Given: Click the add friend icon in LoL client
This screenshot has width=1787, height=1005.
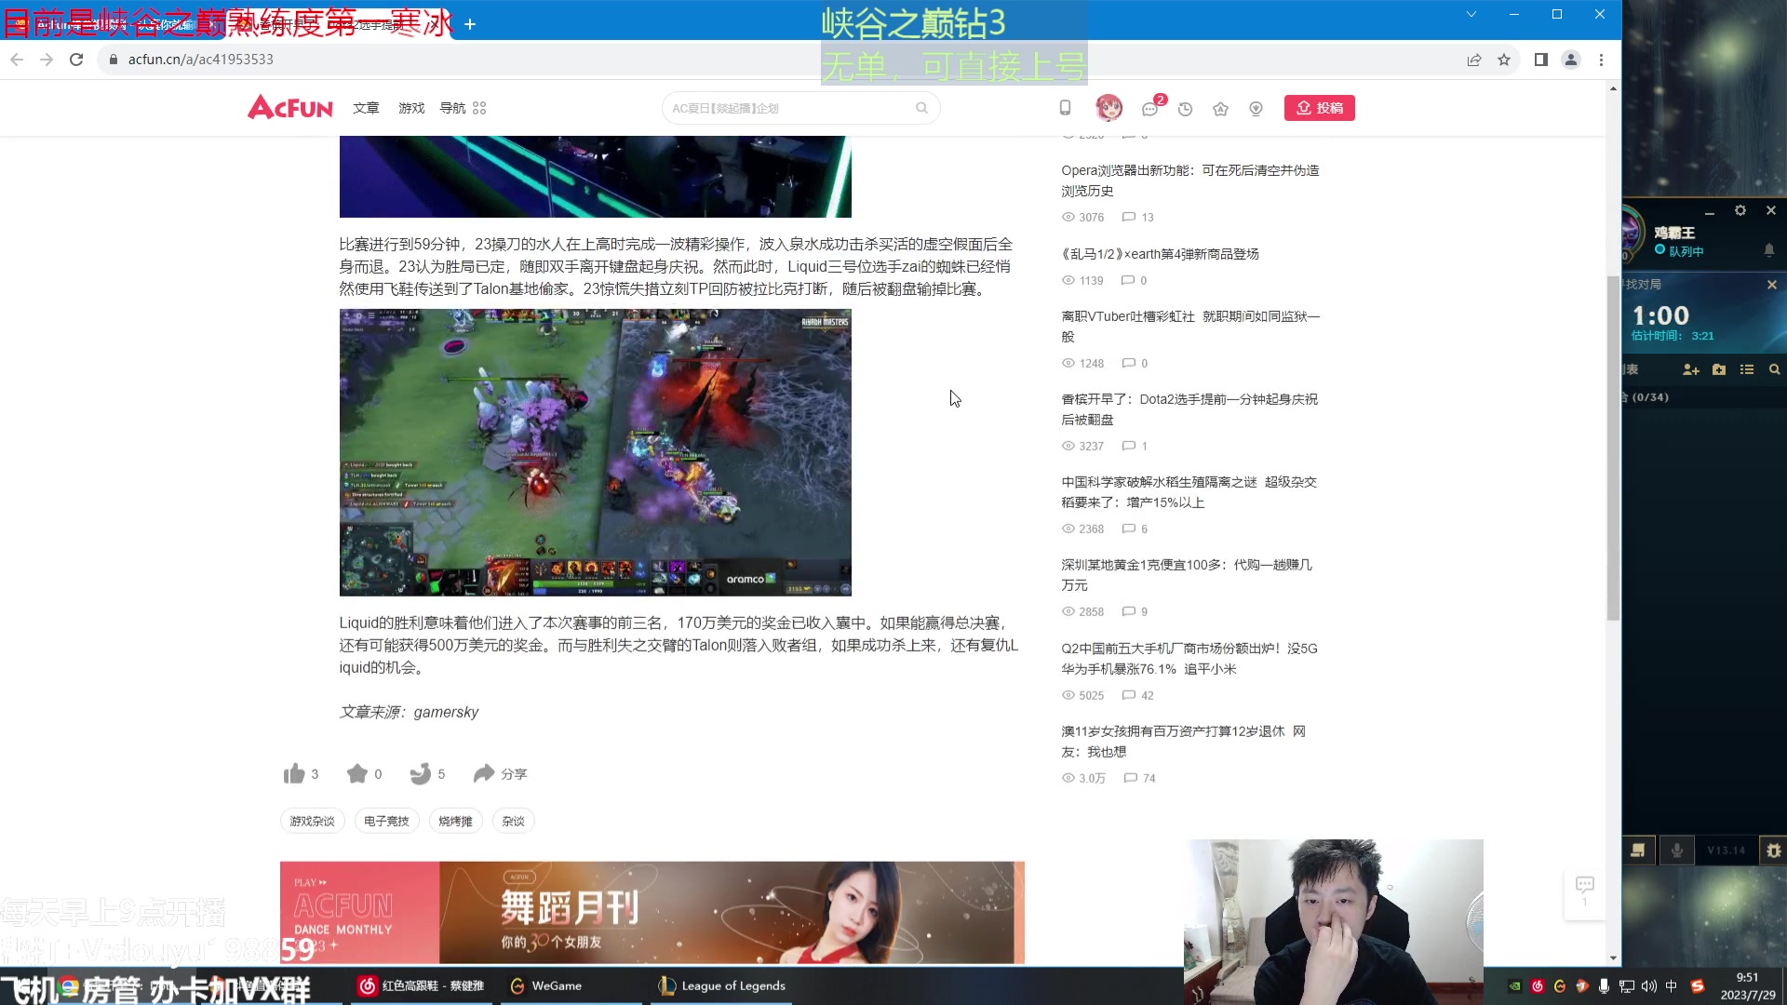Looking at the screenshot, I should pyautogui.click(x=1690, y=369).
